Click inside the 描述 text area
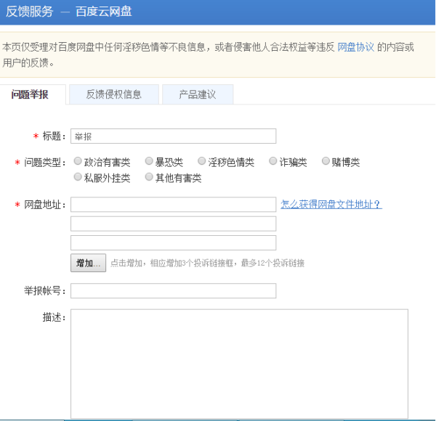Image resolution: width=436 pixels, height=421 pixels. (239, 363)
